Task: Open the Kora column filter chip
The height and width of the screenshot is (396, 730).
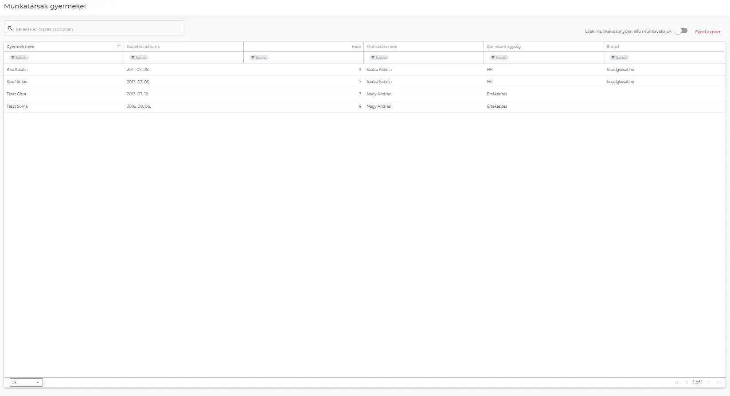Action: (259, 58)
